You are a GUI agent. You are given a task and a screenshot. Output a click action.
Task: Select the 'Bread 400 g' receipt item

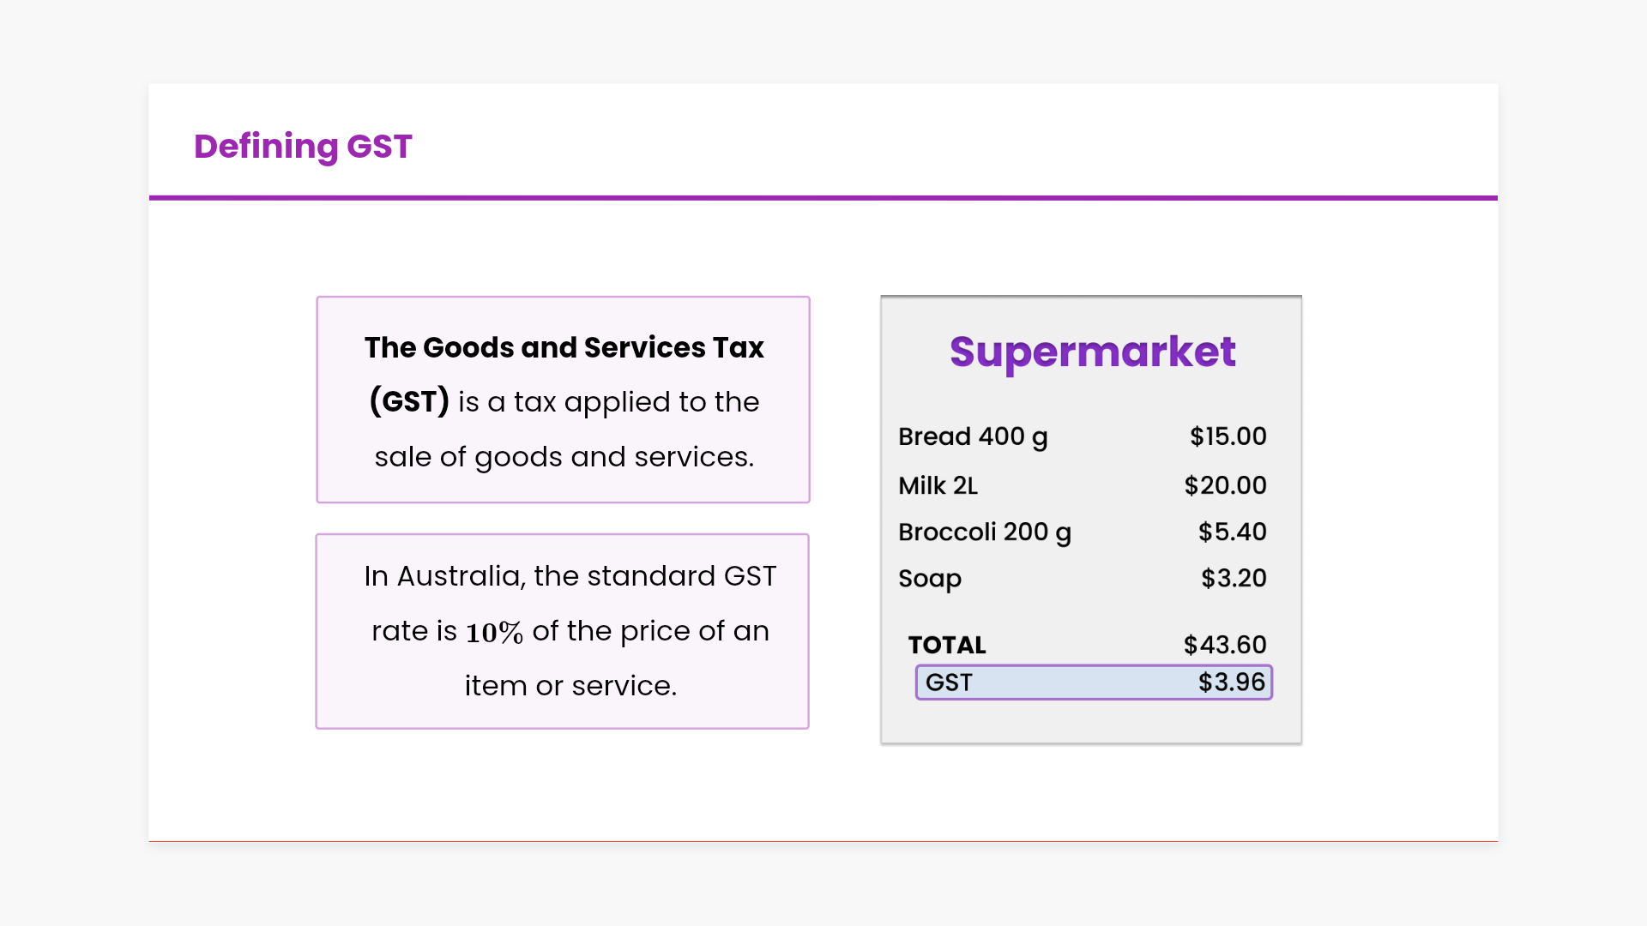pyautogui.click(x=973, y=437)
